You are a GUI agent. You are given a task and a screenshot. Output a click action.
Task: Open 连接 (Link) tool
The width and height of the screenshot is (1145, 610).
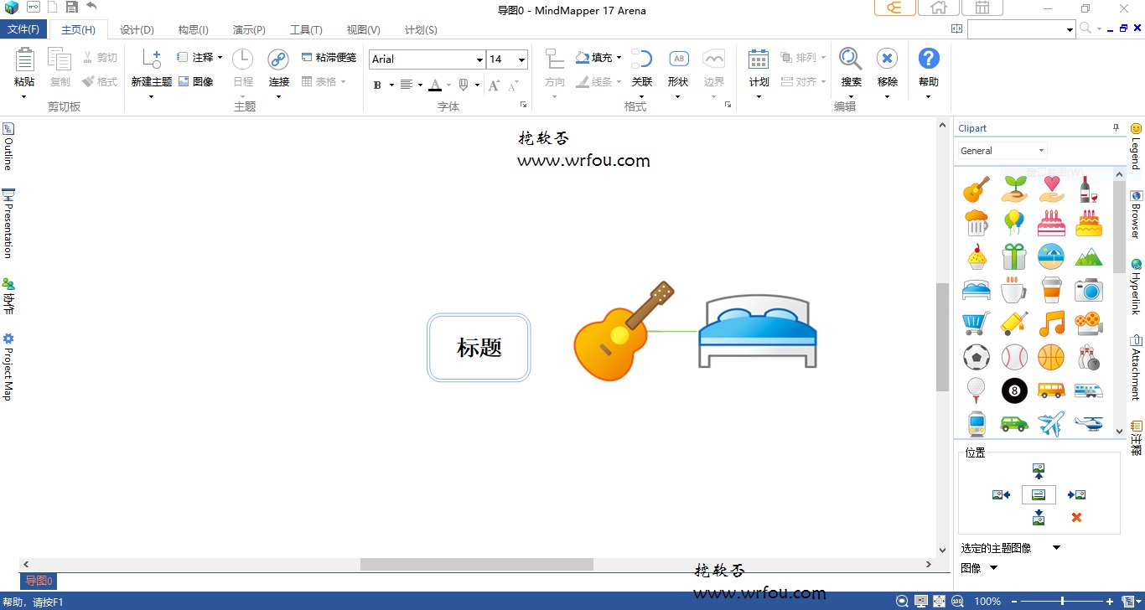pyautogui.click(x=278, y=59)
